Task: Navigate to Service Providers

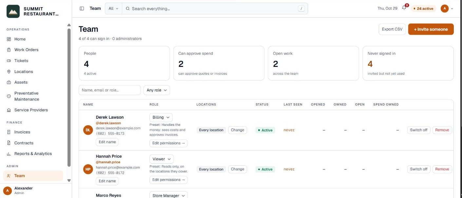Action: click(x=31, y=110)
